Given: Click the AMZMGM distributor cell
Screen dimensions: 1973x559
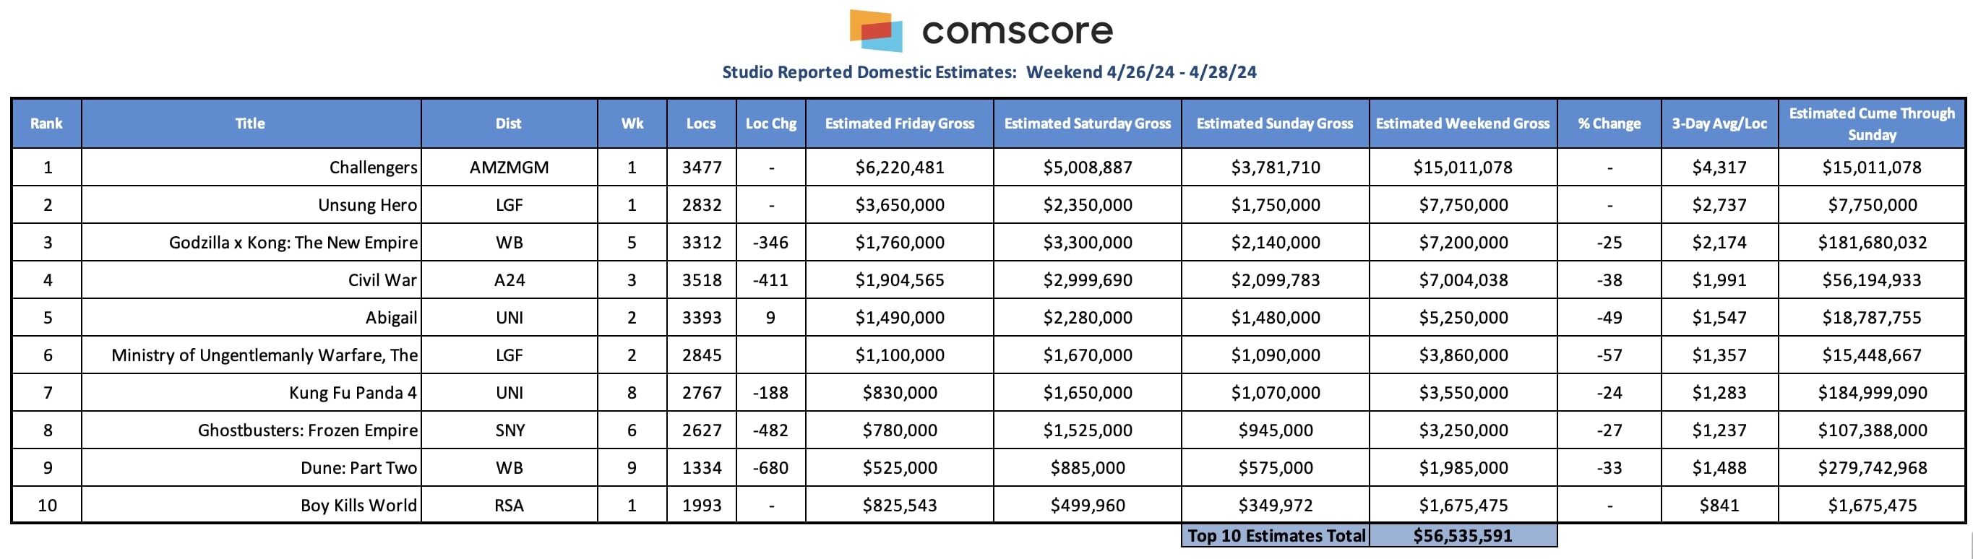Looking at the screenshot, I should pyautogui.click(x=509, y=167).
